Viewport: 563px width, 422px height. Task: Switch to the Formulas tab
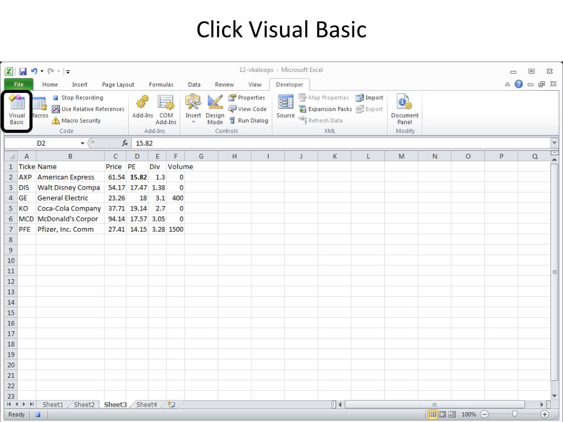tap(161, 85)
